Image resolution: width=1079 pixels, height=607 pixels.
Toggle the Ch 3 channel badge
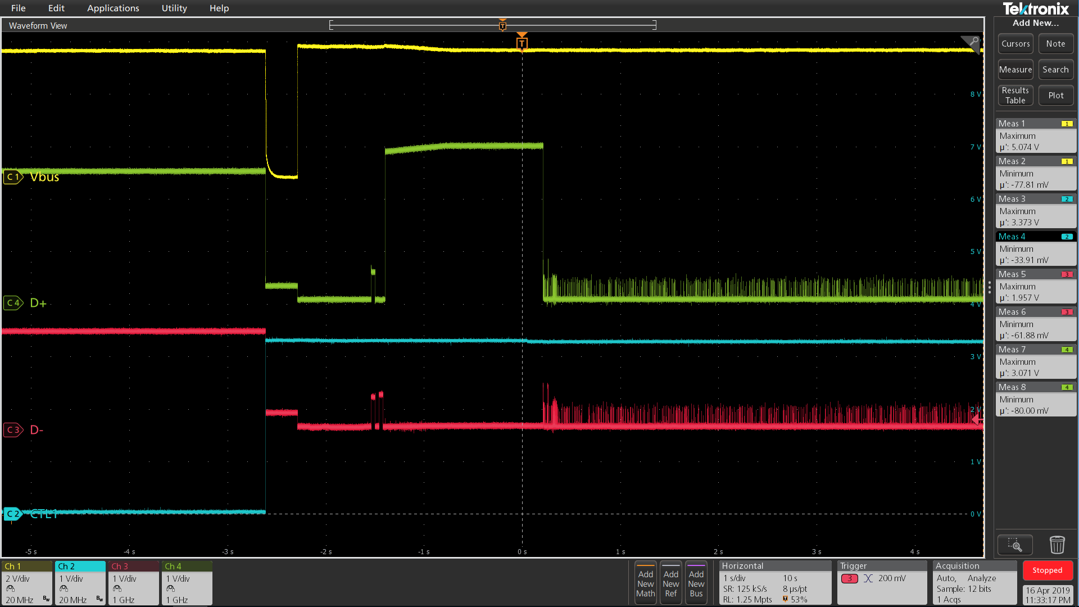pos(133,582)
